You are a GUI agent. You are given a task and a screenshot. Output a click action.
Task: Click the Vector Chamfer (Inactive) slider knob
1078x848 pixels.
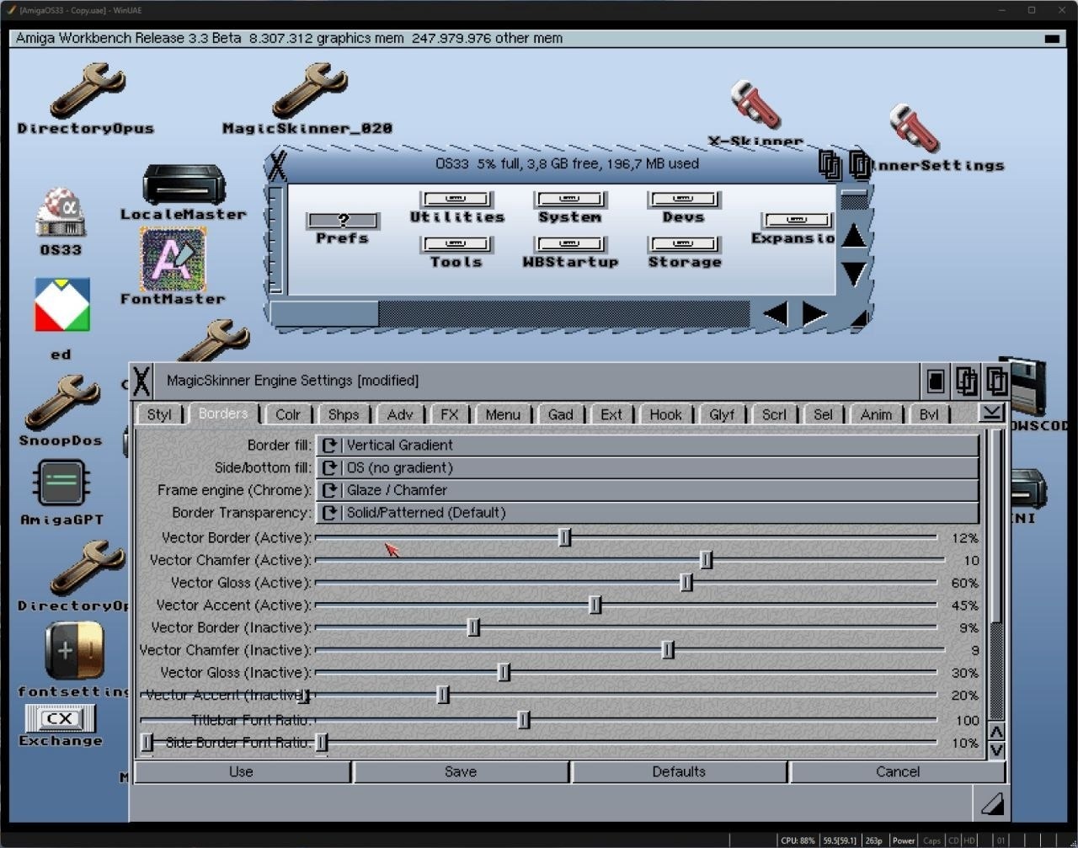click(x=668, y=650)
